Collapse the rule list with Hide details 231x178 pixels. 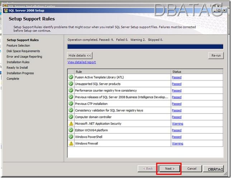coord(80,56)
